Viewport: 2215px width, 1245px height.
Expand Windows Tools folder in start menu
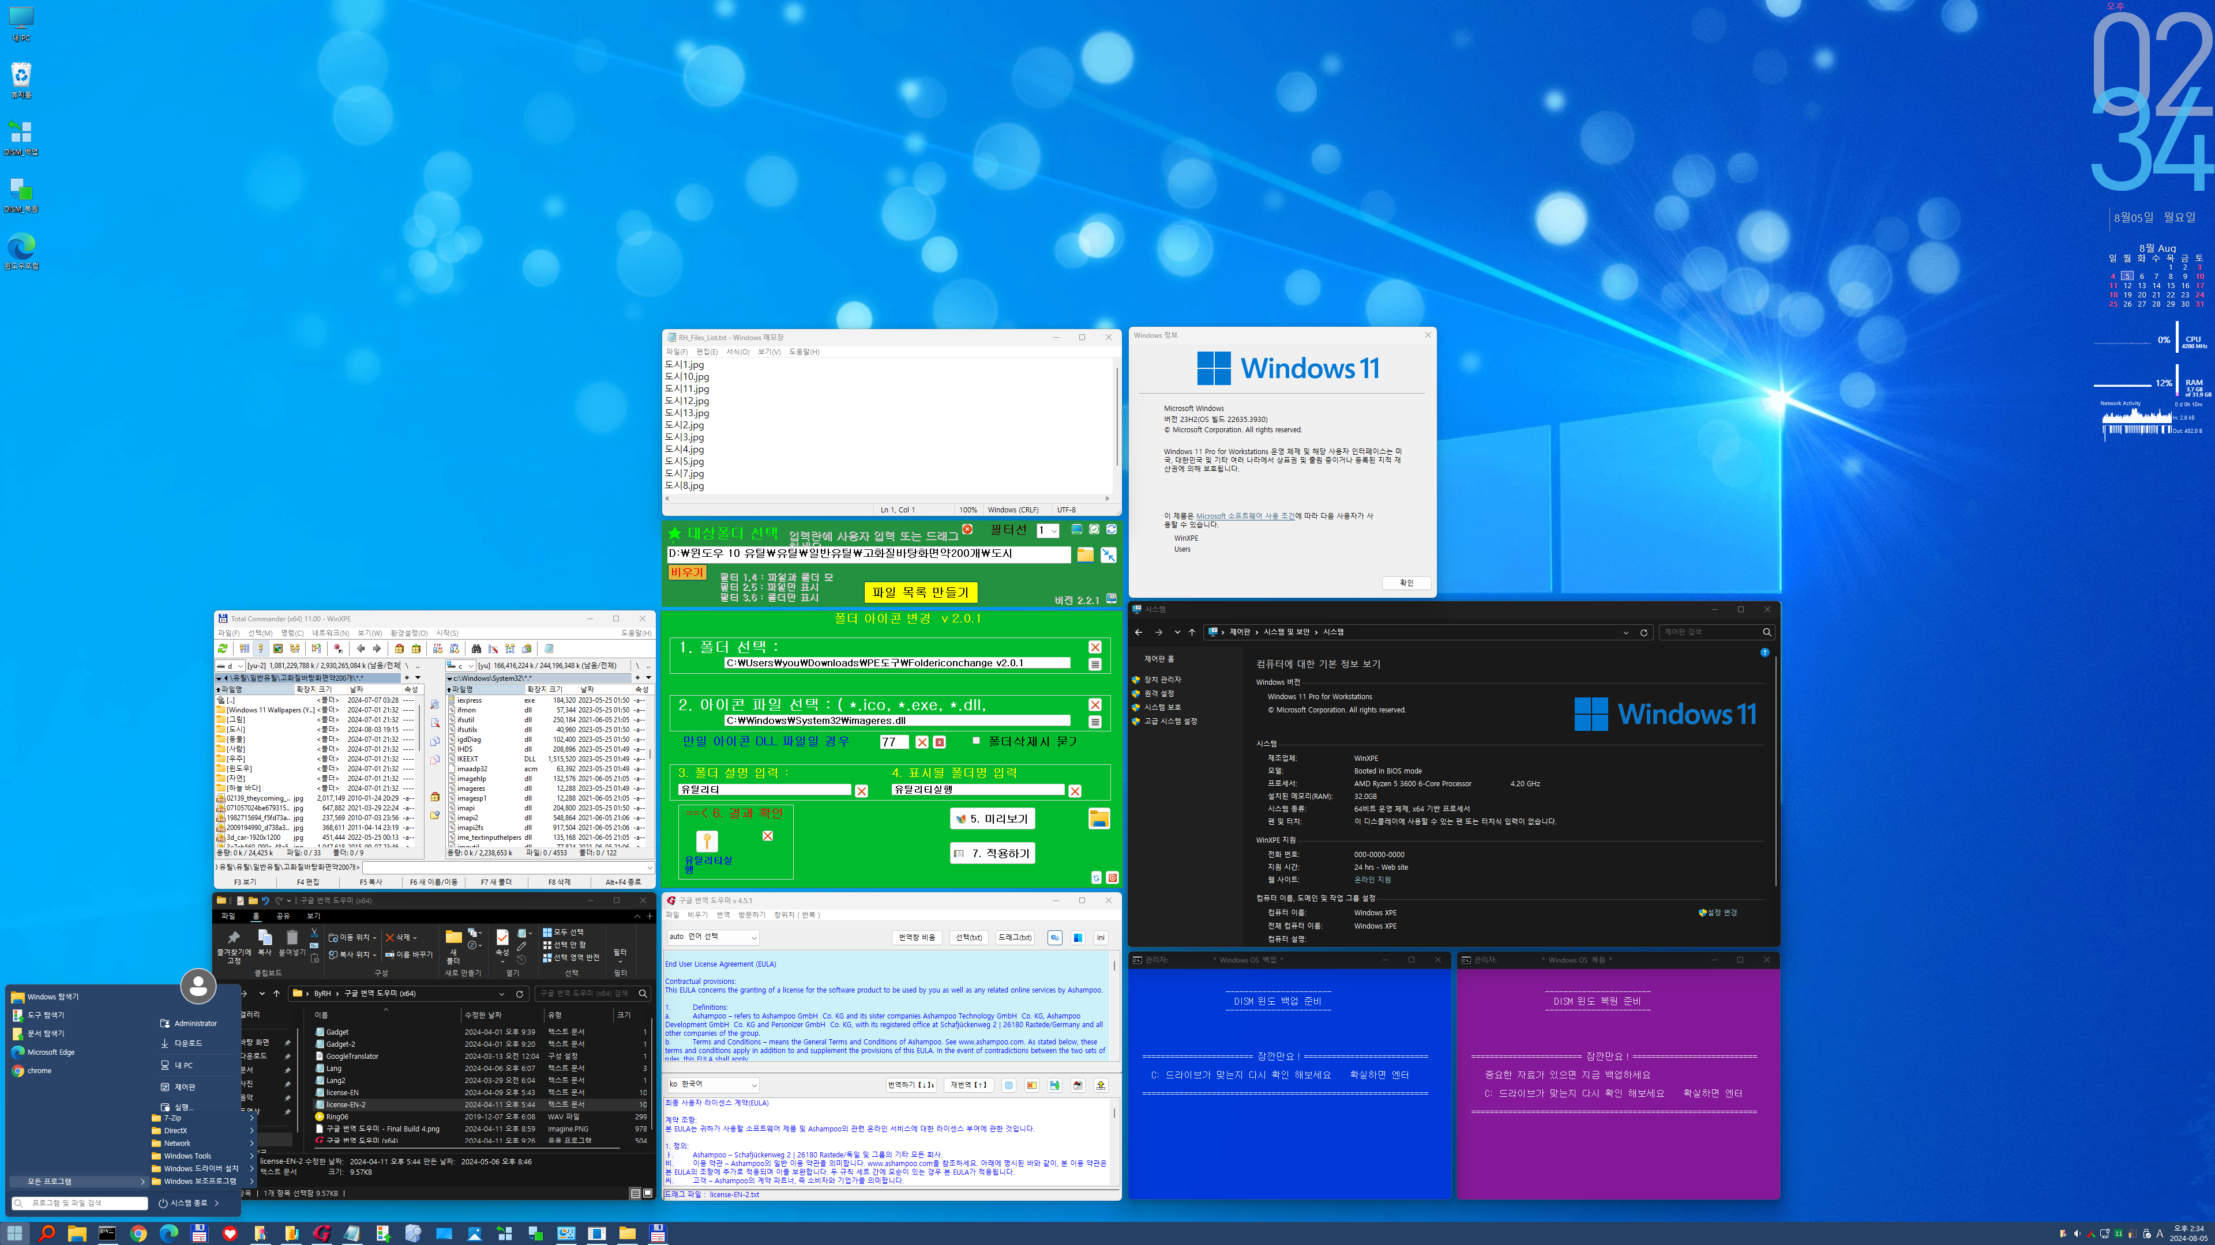tap(203, 1156)
